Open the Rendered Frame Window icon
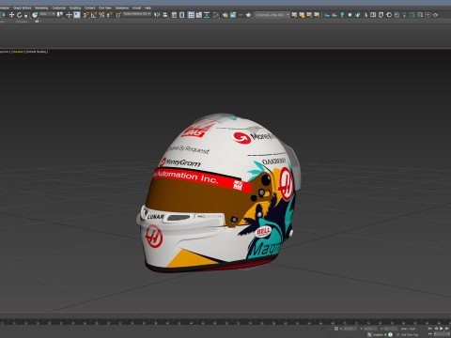 233,15
